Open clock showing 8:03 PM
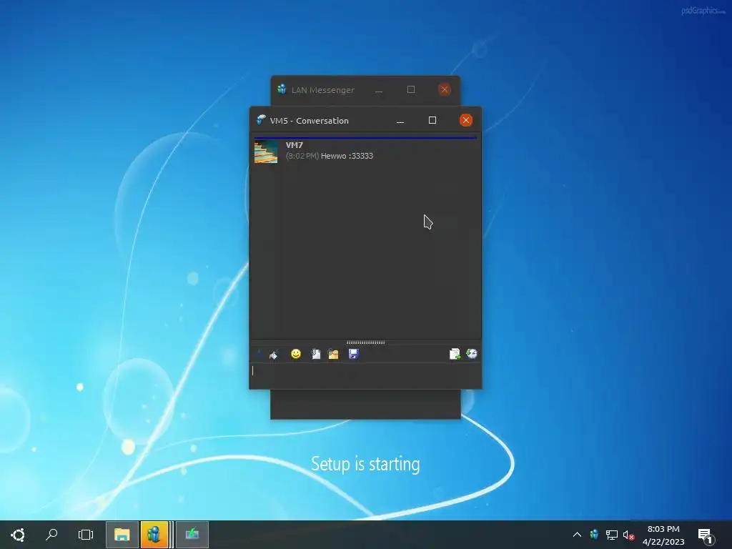Screen dimensions: 732x549 663,535
